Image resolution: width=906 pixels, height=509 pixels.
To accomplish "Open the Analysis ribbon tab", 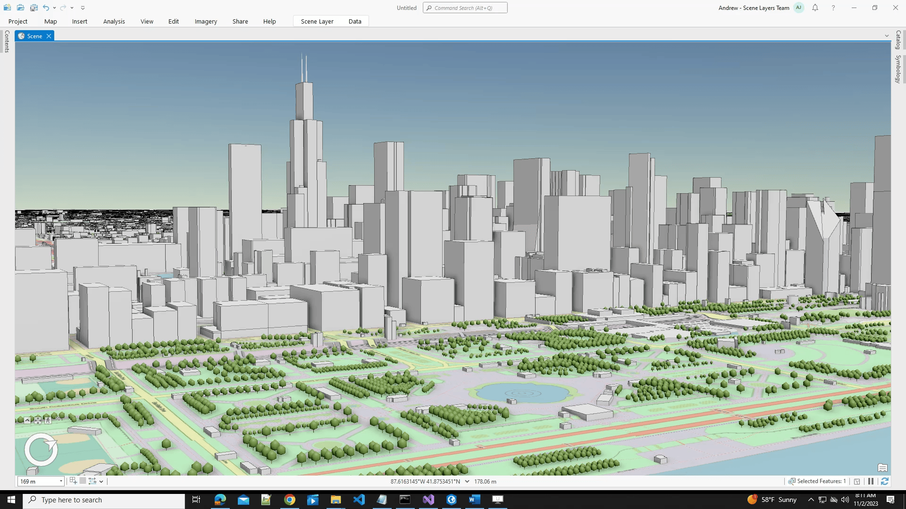I will click(x=114, y=21).
